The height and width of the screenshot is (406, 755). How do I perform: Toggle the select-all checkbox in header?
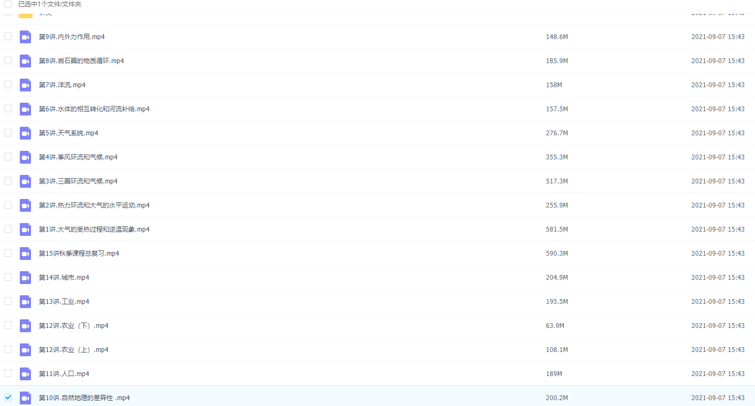click(x=8, y=4)
